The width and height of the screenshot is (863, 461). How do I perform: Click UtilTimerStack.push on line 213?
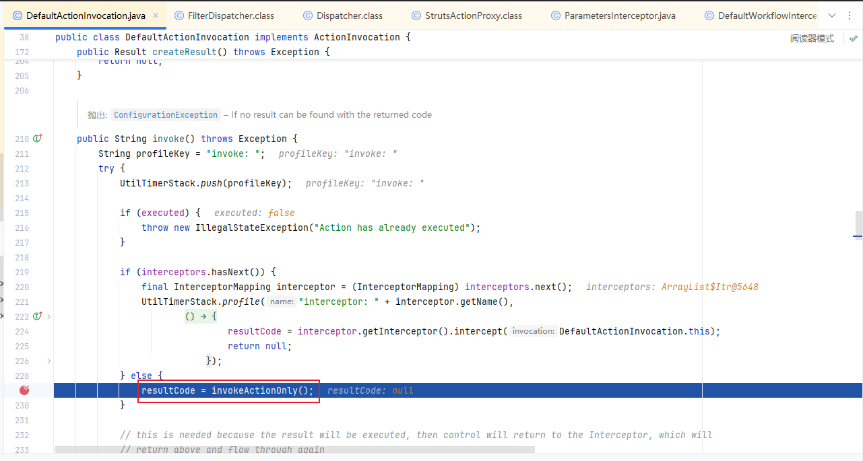171,183
